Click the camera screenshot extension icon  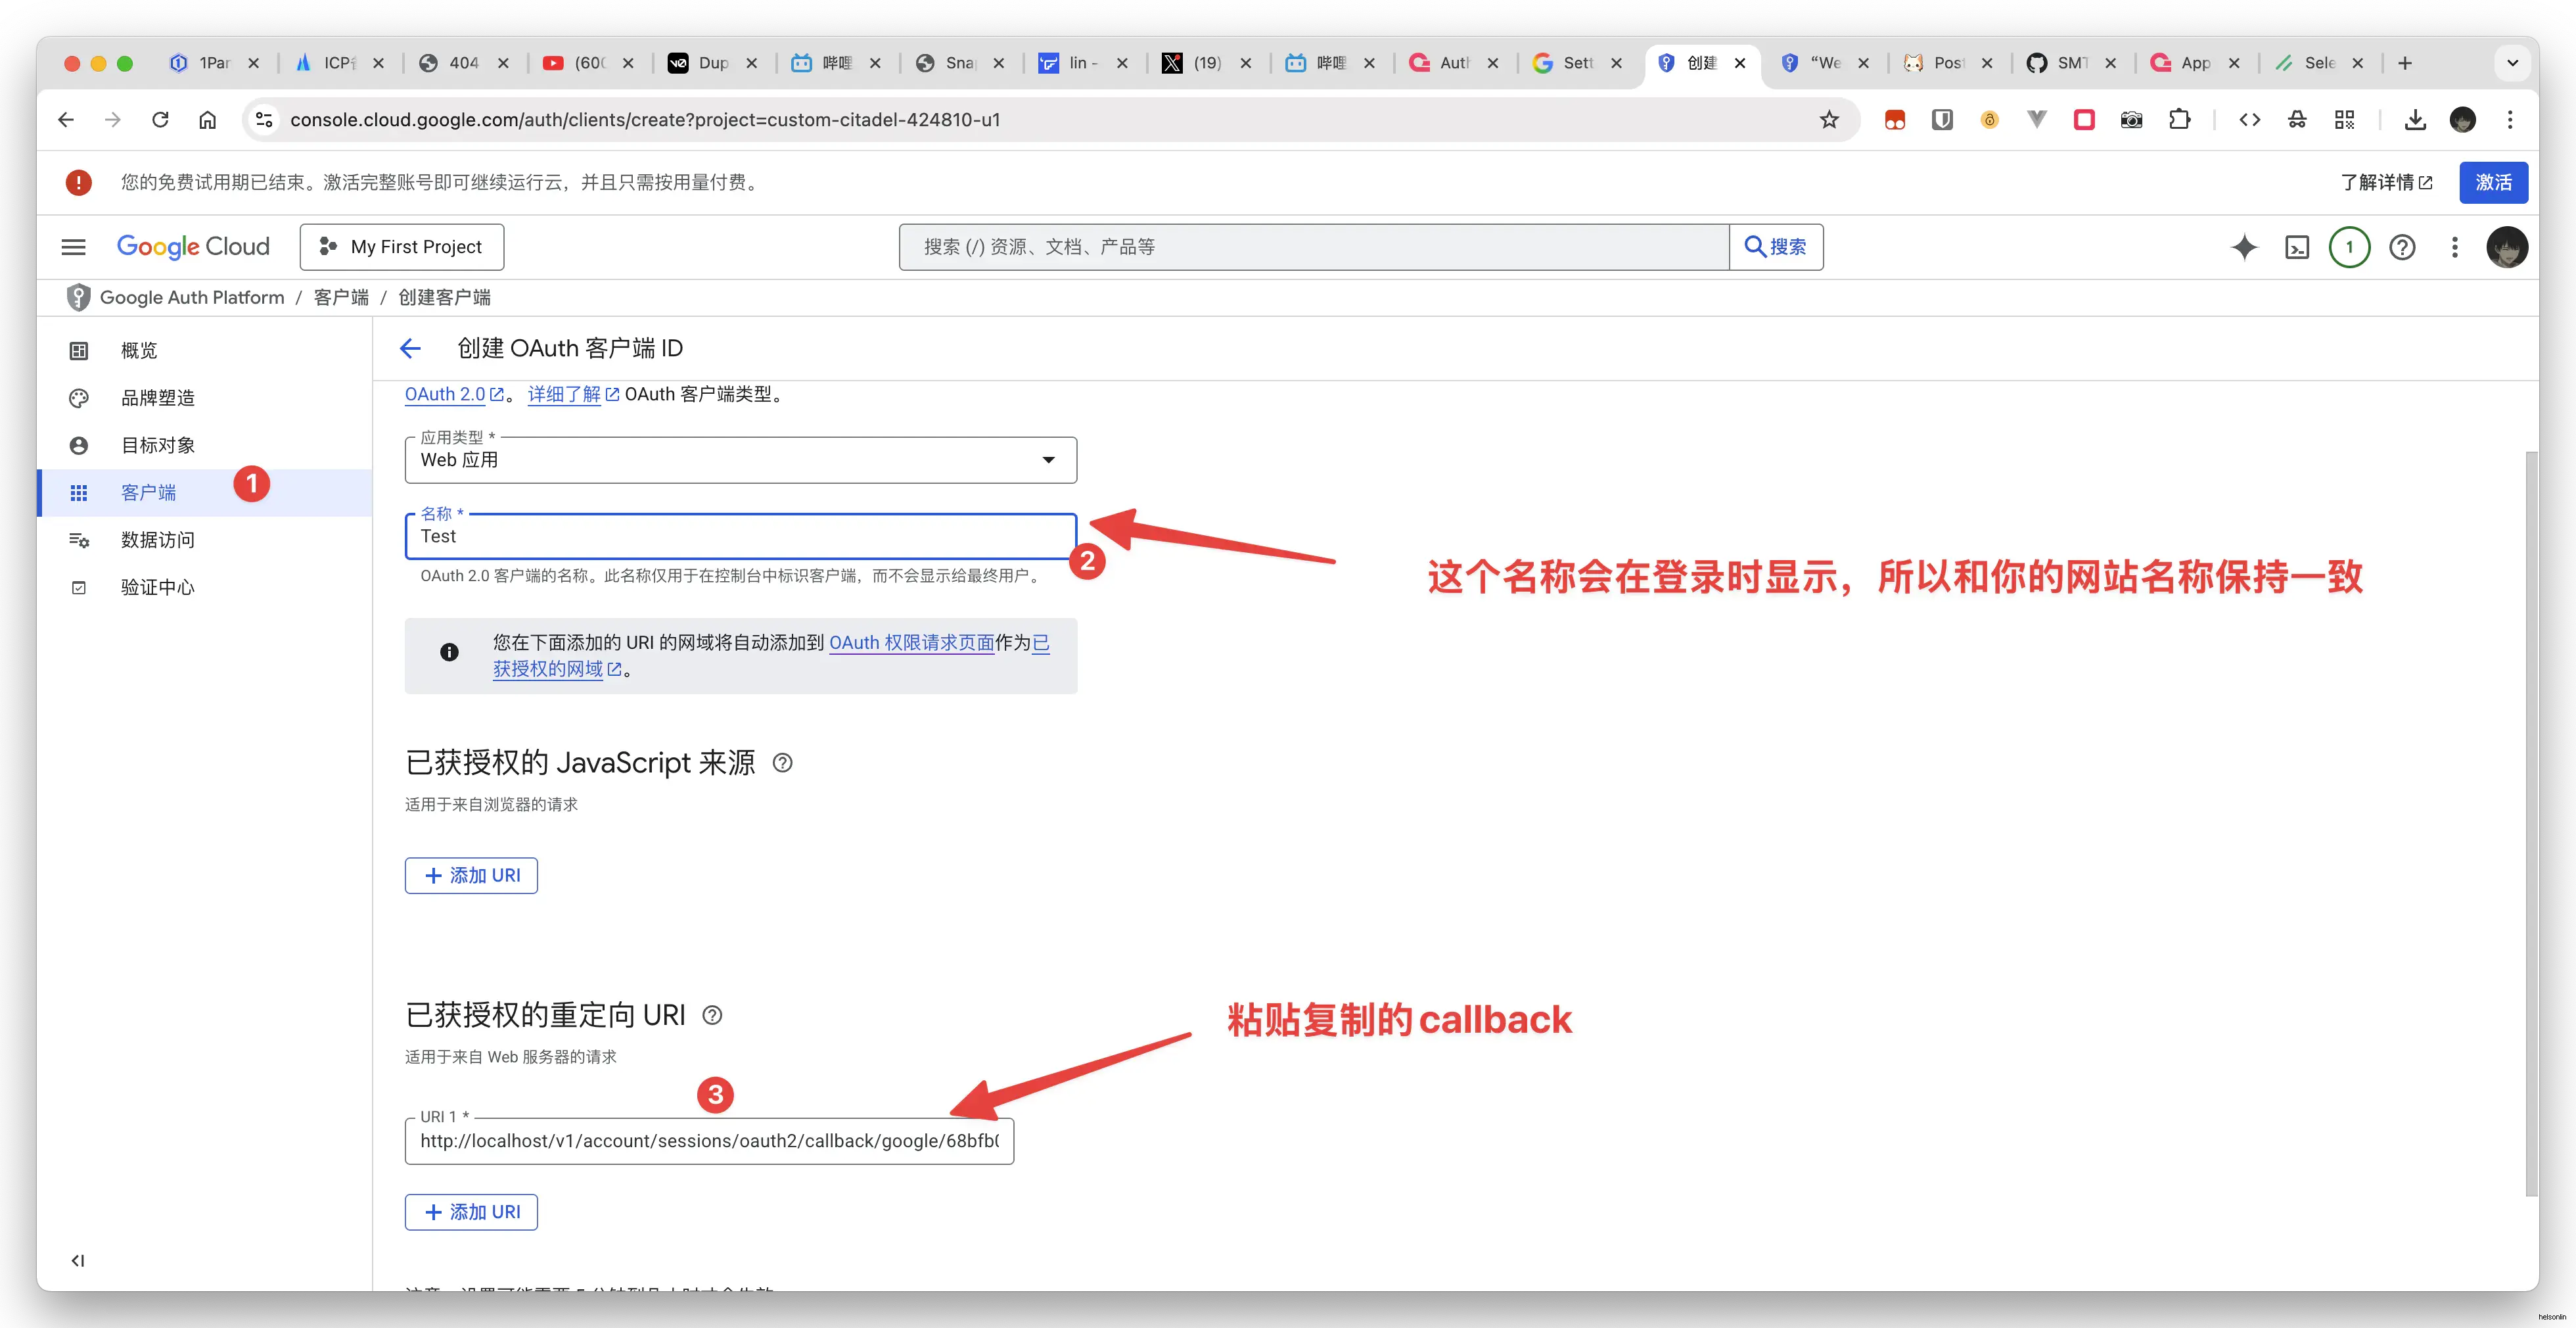pyautogui.click(x=2131, y=120)
